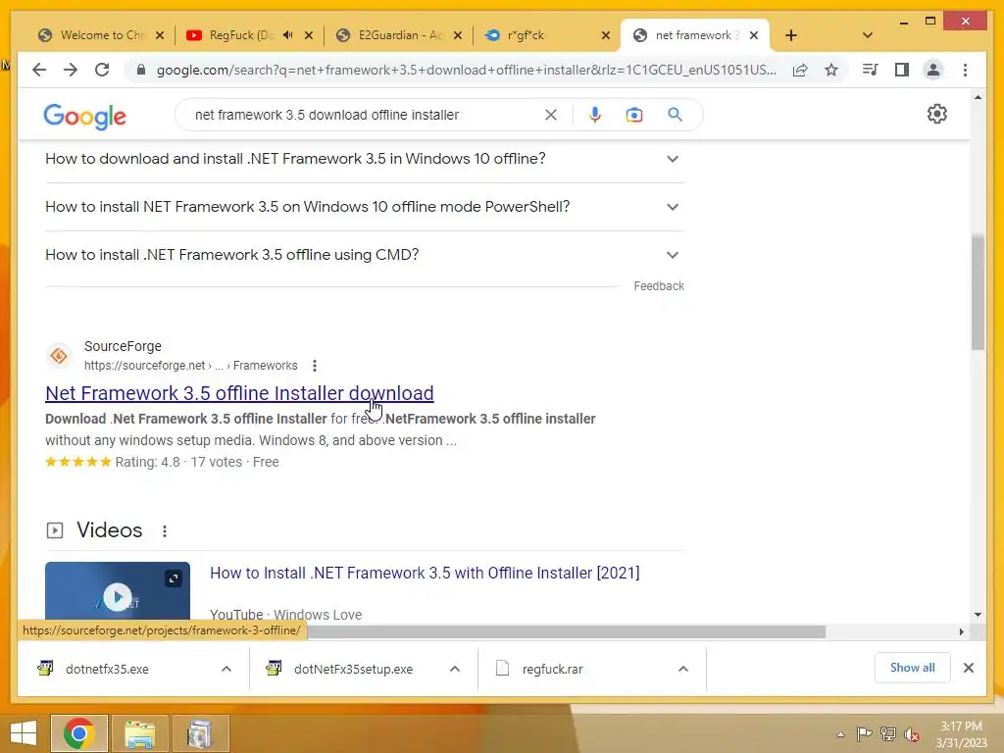
Task: Open the Chrome profile avatar
Action: 933,70
